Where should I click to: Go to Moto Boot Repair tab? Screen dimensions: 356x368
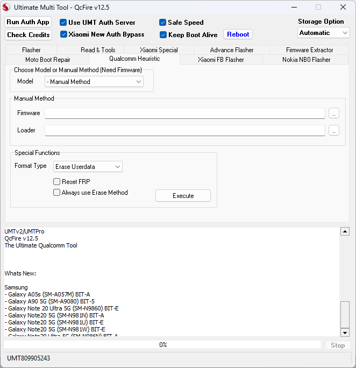coord(48,60)
